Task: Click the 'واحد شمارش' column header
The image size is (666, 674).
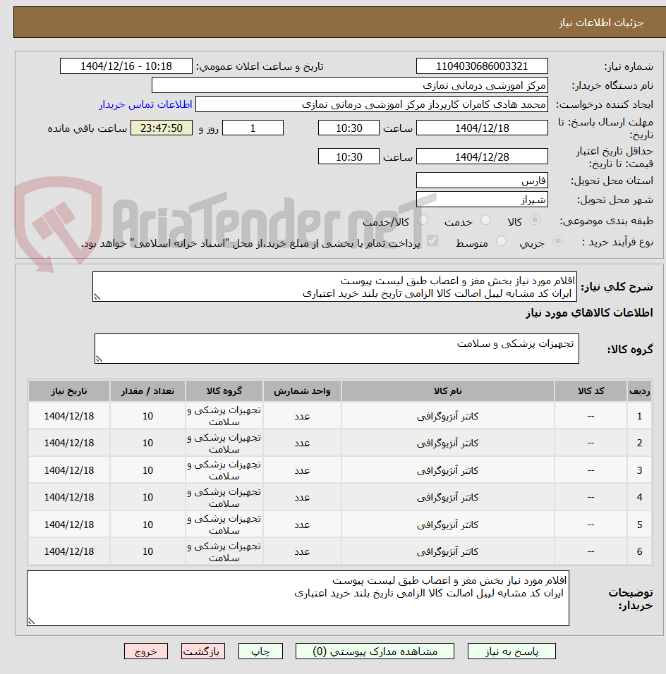Action: 302,391
